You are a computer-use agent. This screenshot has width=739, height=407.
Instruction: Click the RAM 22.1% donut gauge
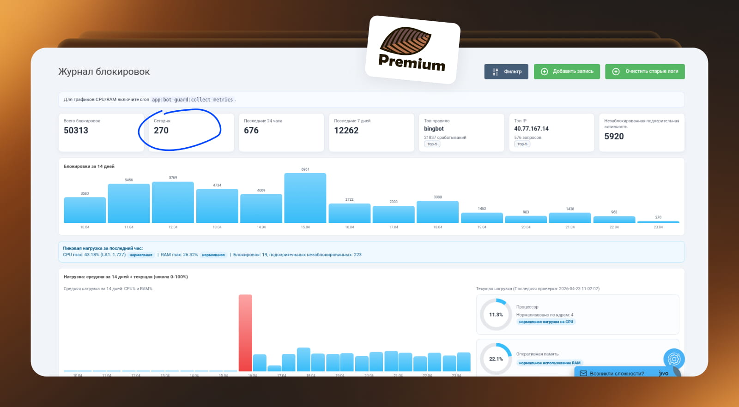496,359
